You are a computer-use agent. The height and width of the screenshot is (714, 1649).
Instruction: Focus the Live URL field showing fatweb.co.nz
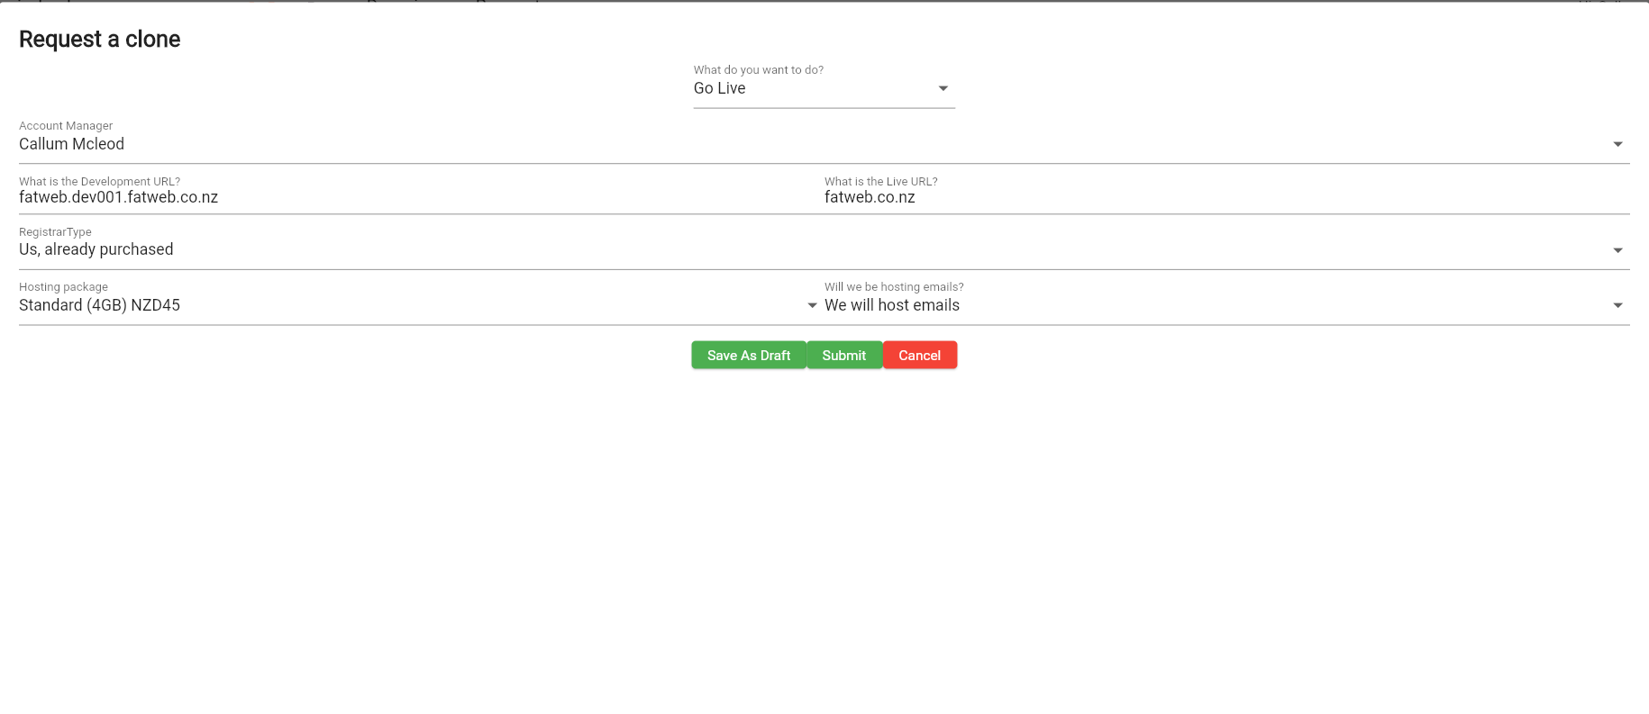[x=870, y=197]
